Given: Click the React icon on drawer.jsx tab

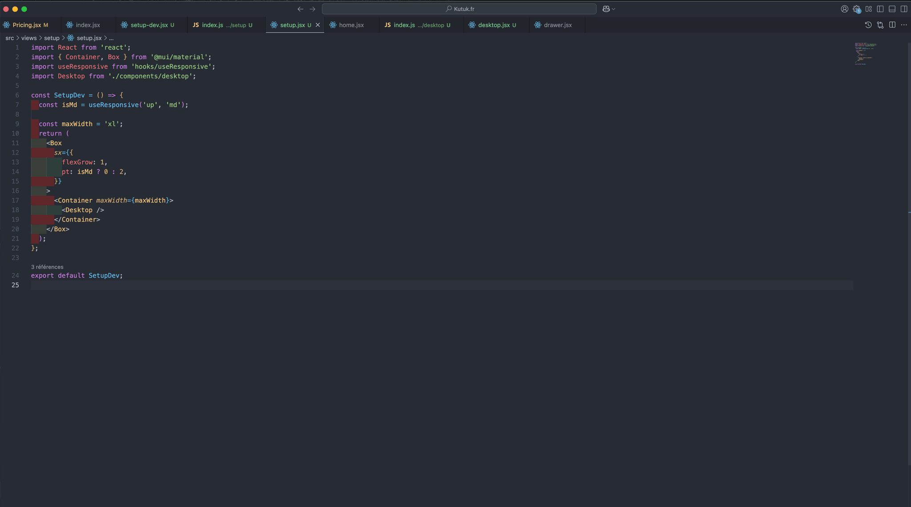Looking at the screenshot, I should 538,25.
